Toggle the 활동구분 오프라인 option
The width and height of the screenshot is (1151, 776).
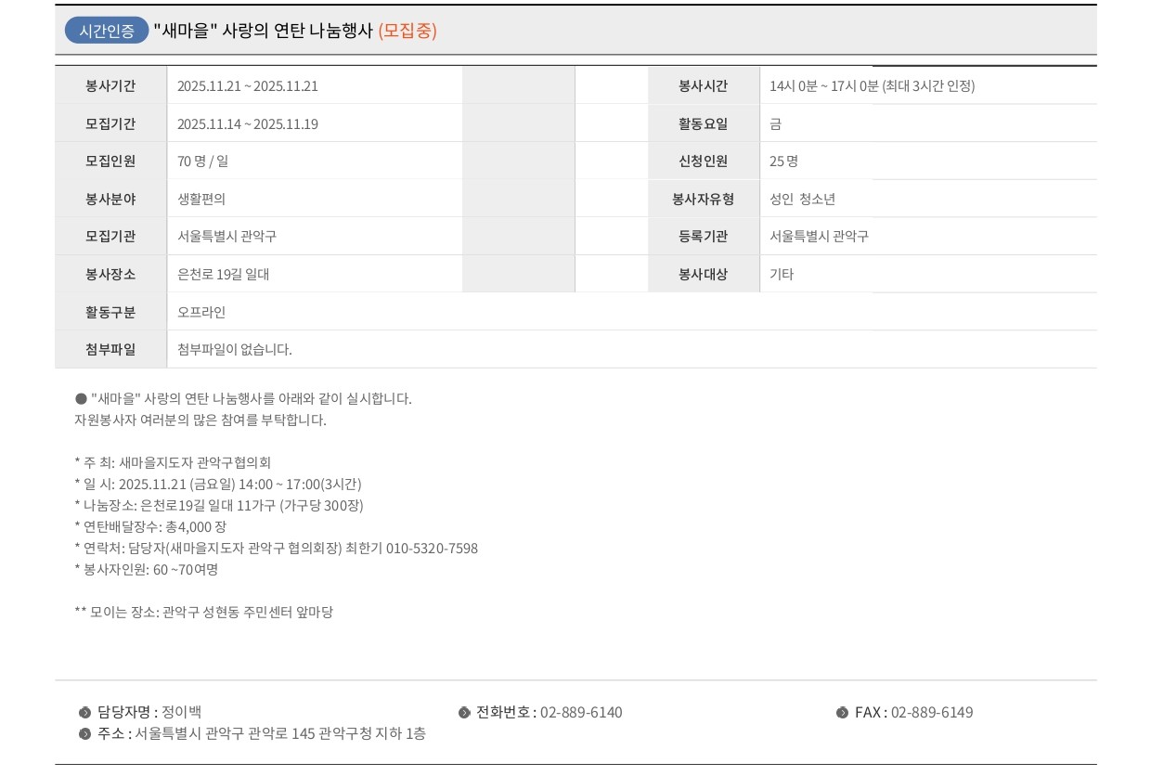tap(202, 311)
